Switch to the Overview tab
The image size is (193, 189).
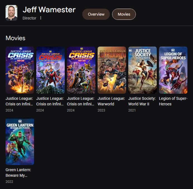point(96,14)
